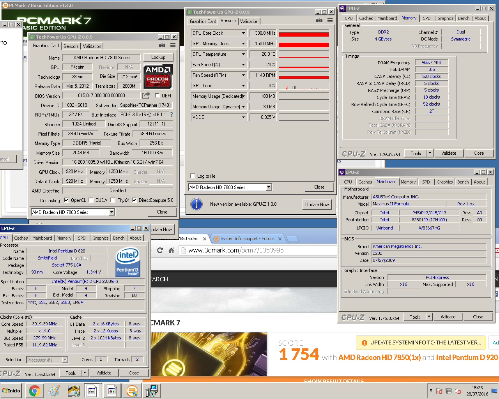499x399 pixels.
Task: Click UPDATE SYSTEMINFO TO THE LATEST VER button
Action: point(421,343)
